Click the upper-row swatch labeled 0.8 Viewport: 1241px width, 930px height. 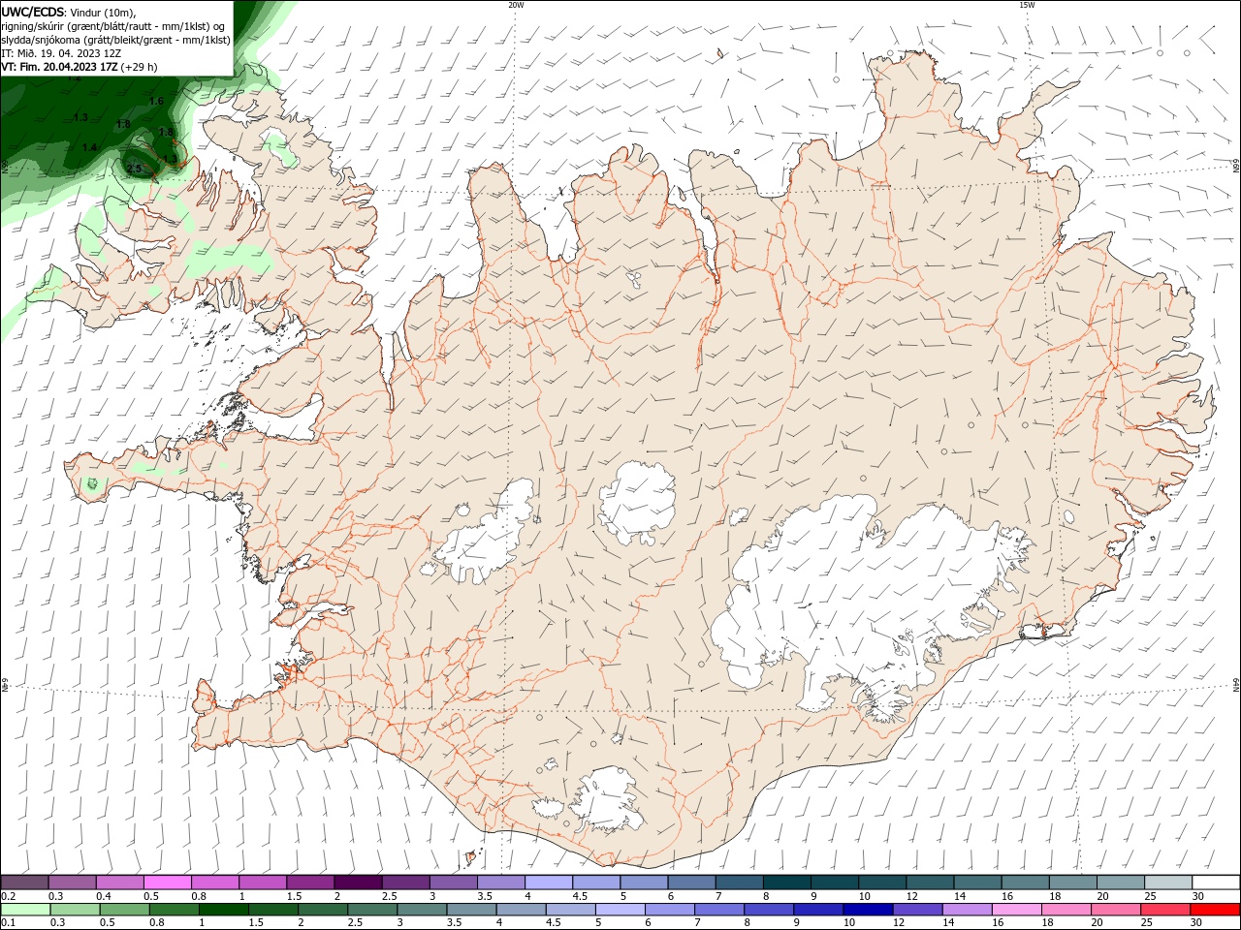pos(214,883)
